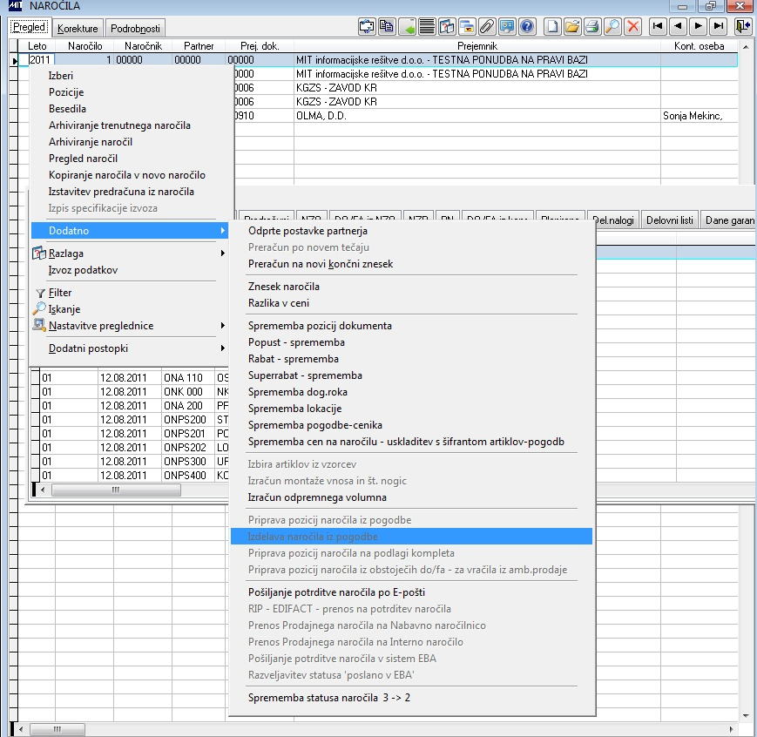Click Izvoz podatkov menu entry

tap(83, 270)
